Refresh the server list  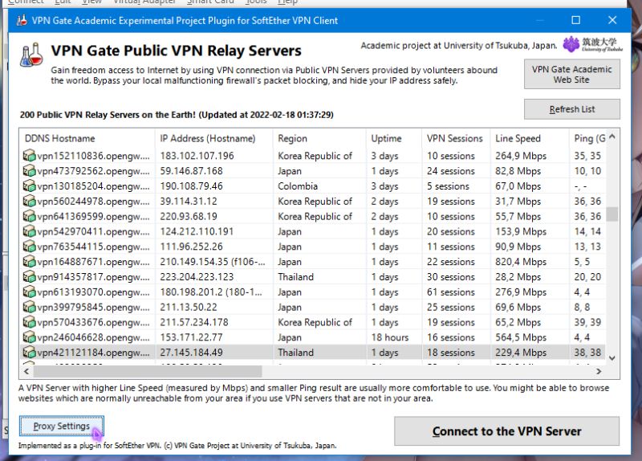coord(572,109)
